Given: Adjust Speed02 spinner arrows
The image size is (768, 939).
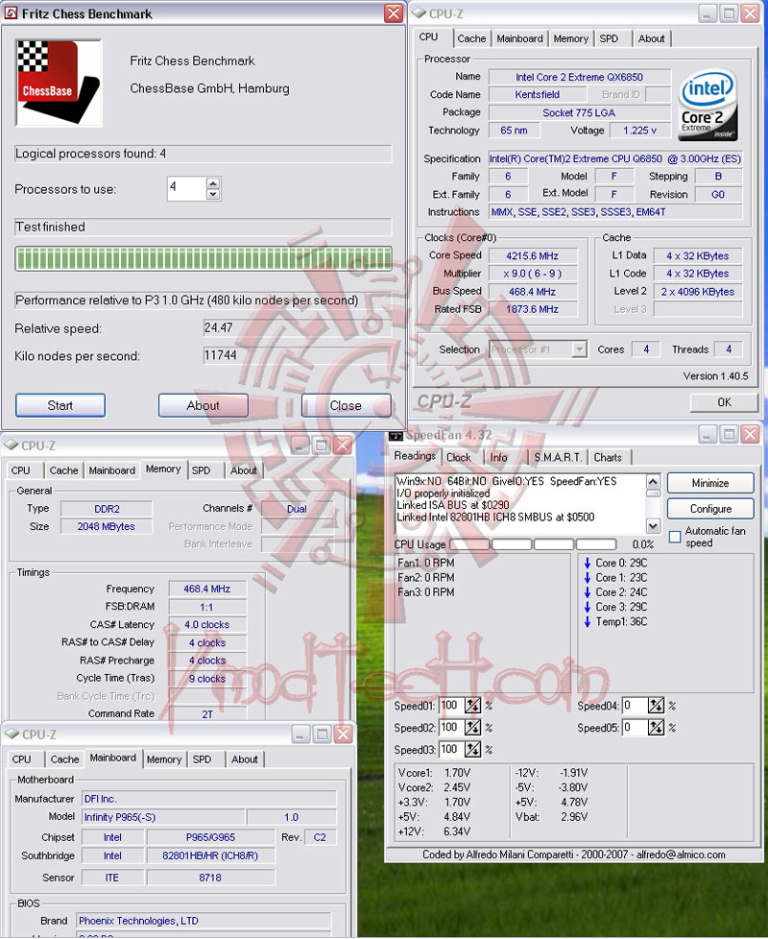Looking at the screenshot, I should point(473,728).
